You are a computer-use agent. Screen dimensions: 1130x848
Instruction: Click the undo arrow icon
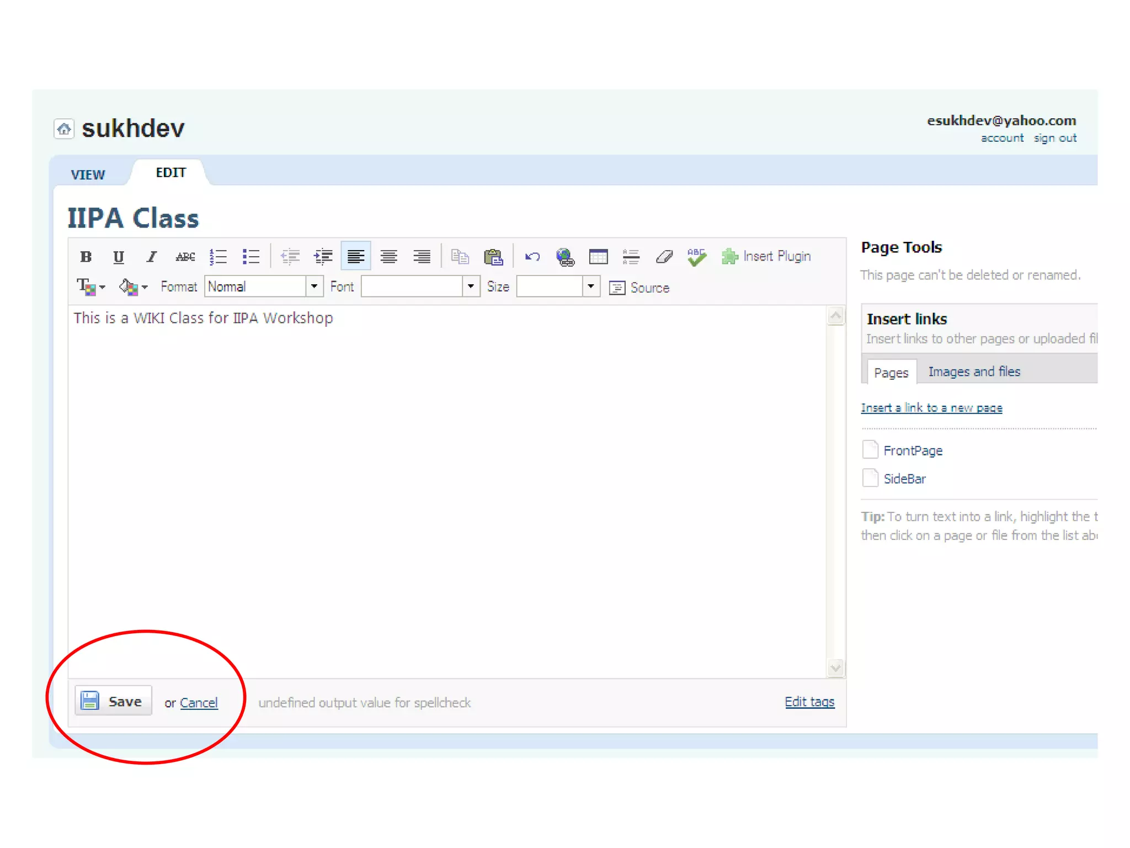click(532, 257)
